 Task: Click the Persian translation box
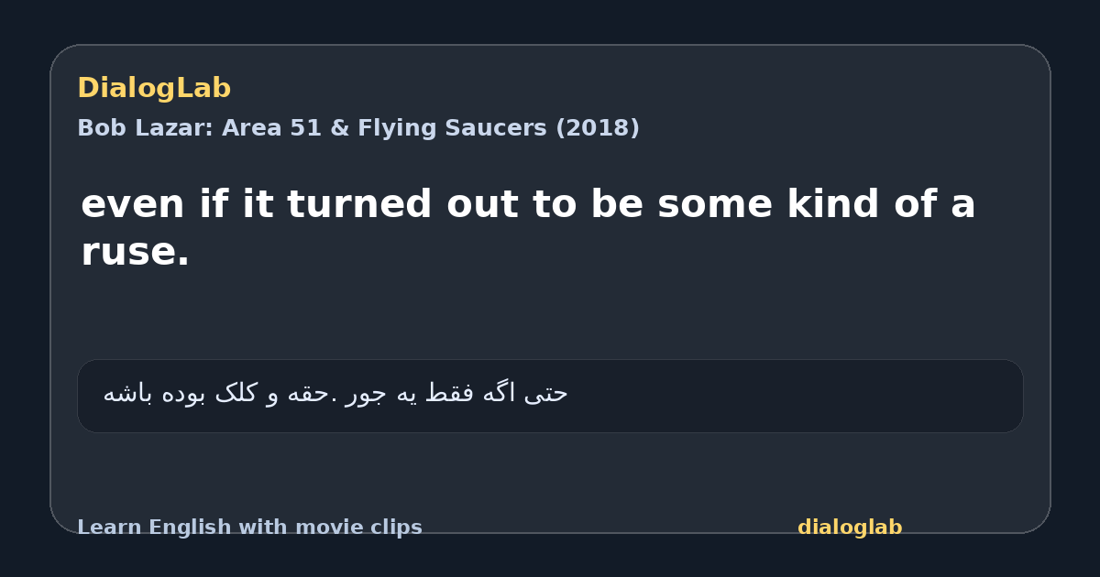550,396
